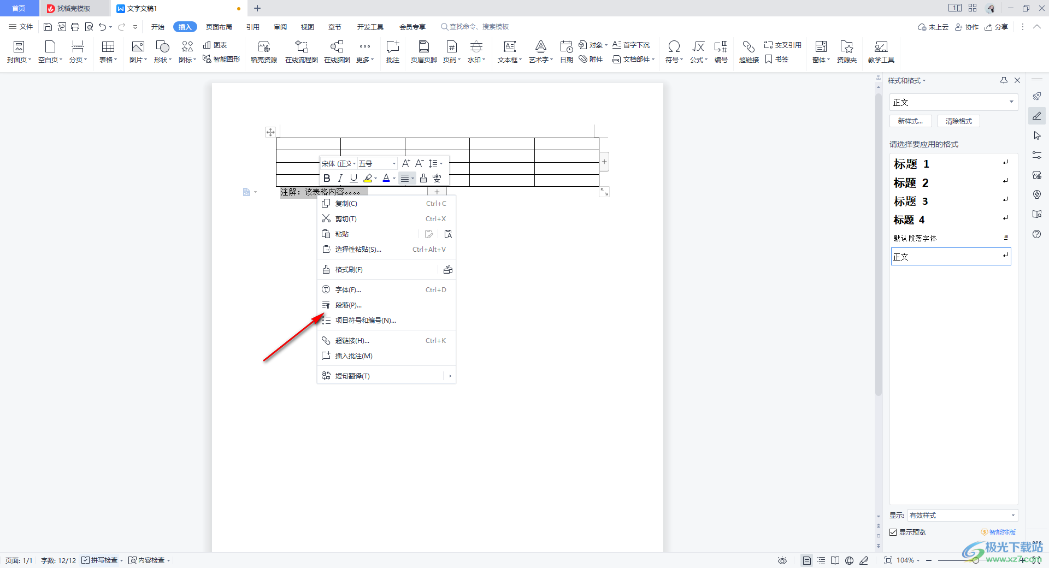Open the 文件 menu
This screenshot has width=1049, height=568.
pos(21,27)
